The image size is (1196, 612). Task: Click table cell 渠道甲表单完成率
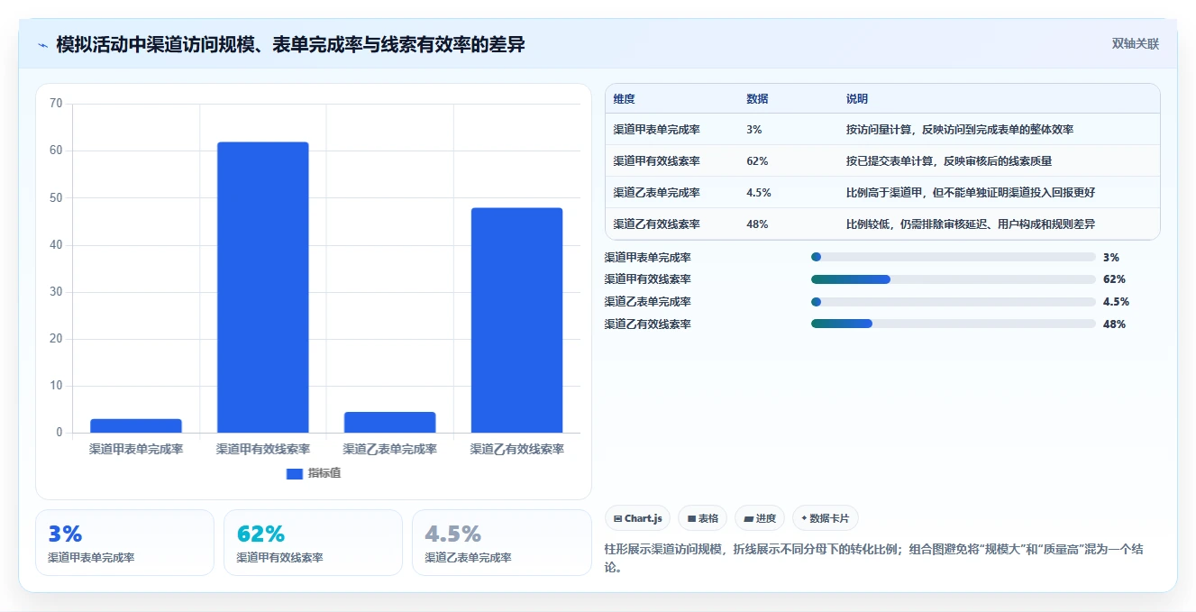[x=656, y=130]
